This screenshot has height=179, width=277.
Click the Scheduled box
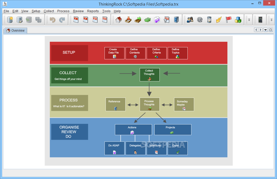pos(156,148)
